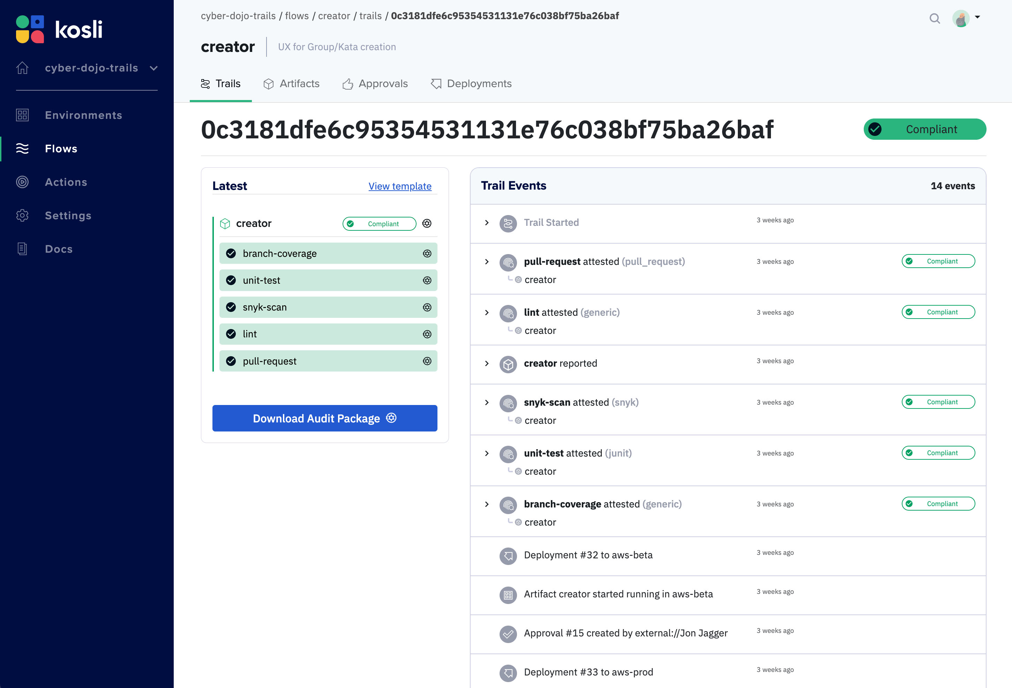Expand the unit-test trail event row
1012x688 pixels.
pyautogui.click(x=487, y=452)
